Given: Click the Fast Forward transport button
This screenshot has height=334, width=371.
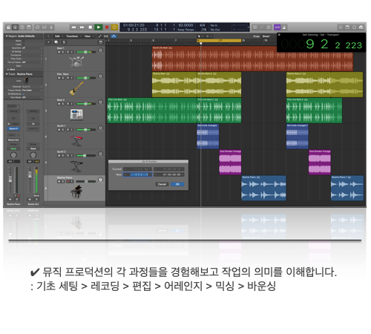Looking at the screenshot, I should click(82, 27).
